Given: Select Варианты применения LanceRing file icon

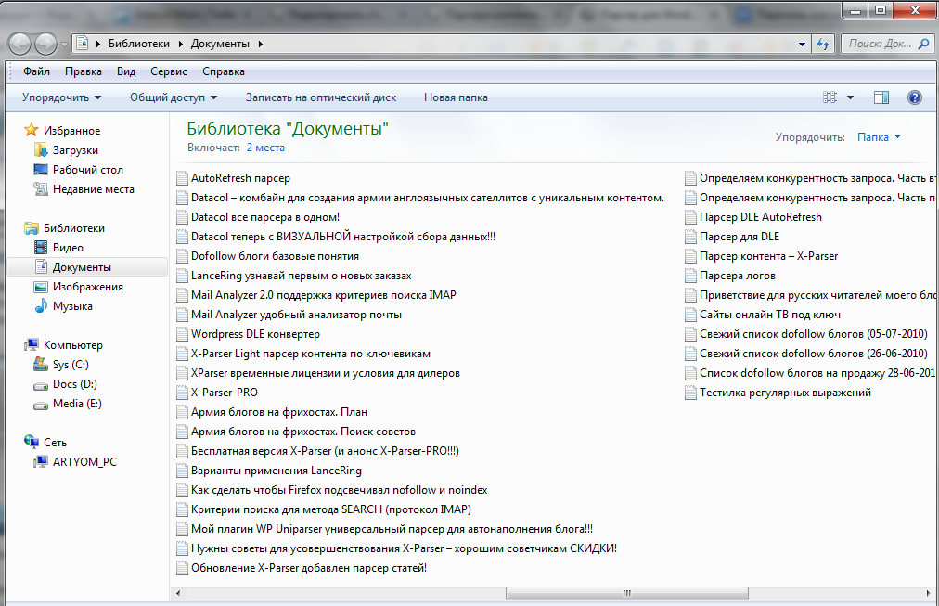Looking at the screenshot, I should point(182,471).
